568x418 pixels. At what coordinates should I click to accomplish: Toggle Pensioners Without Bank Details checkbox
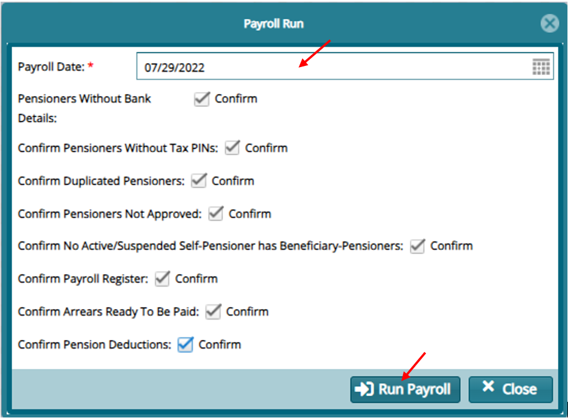coord(201,99)
